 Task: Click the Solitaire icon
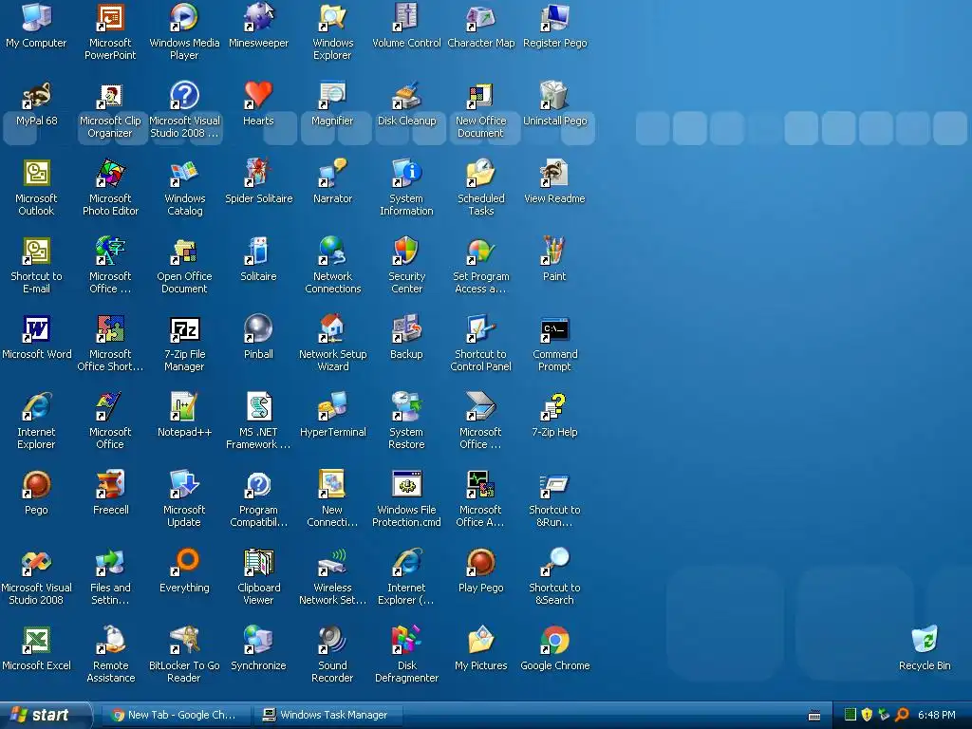point(258,251)
